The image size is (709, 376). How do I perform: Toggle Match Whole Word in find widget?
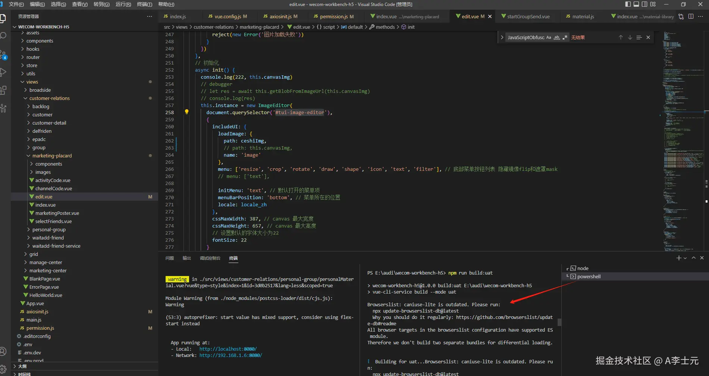point(557,37)
